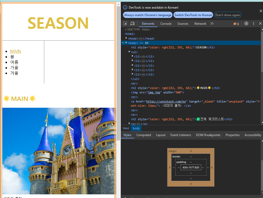Click Don't show again button

pos(228,15)
